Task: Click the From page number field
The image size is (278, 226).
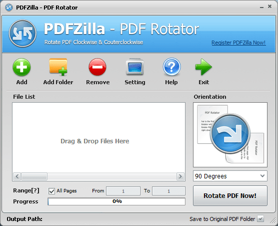Action: pos(123,191)
